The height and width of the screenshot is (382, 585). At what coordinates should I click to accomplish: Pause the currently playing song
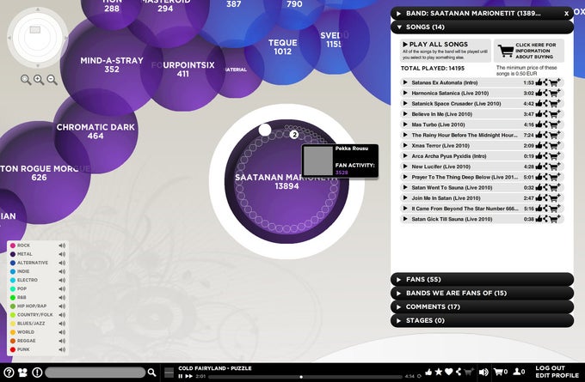(181, 376)
